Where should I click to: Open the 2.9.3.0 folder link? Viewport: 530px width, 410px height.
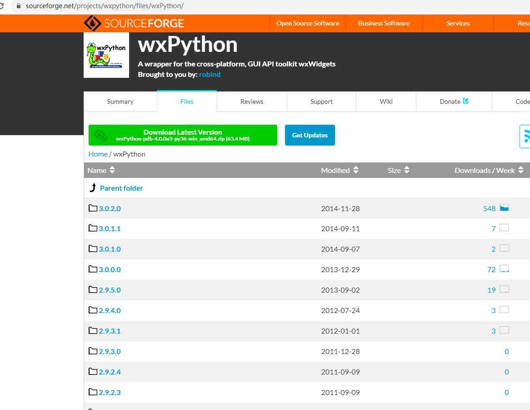tap(110, 351)
